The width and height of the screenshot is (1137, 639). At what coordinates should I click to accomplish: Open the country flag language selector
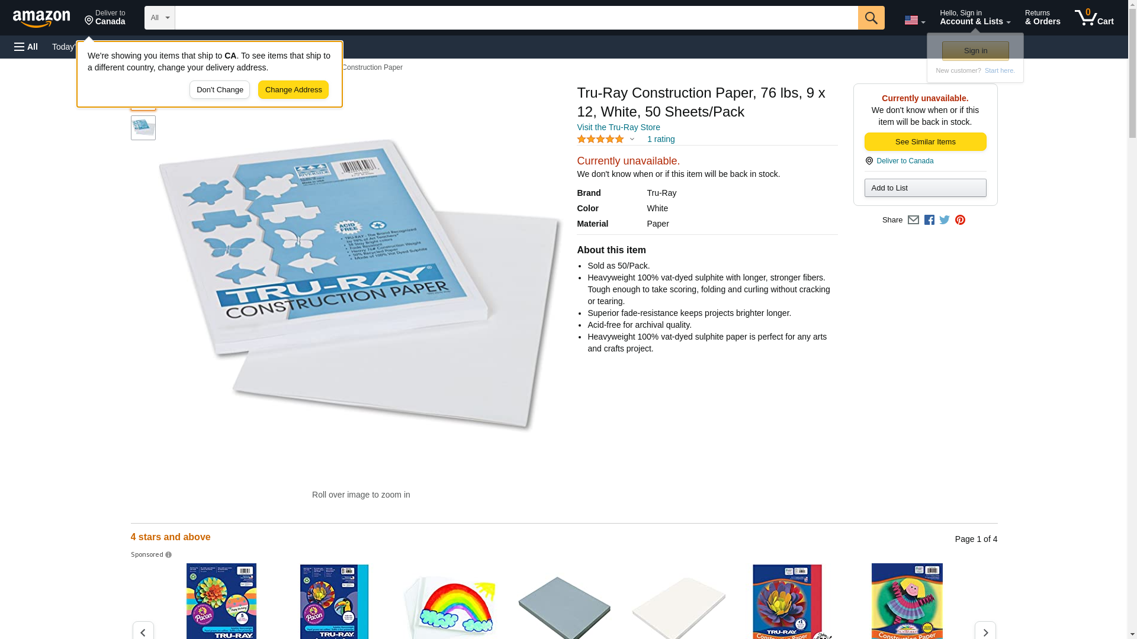tap(914, 20)
